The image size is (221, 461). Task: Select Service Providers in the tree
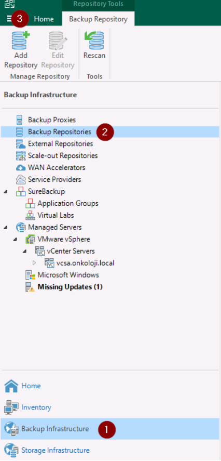(54, 180)
